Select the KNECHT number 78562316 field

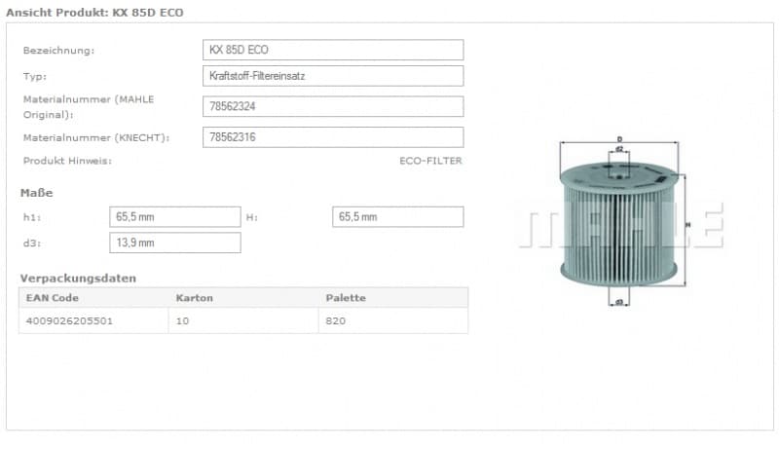click(333, 137)
